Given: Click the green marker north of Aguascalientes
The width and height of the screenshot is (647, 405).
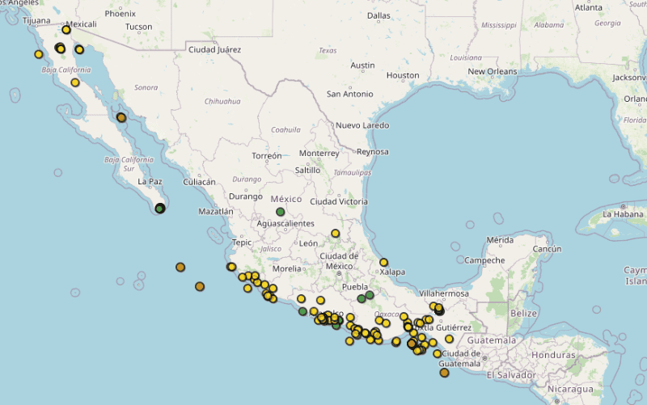Looking at the screenshot, I should click(x=281, y=212).
